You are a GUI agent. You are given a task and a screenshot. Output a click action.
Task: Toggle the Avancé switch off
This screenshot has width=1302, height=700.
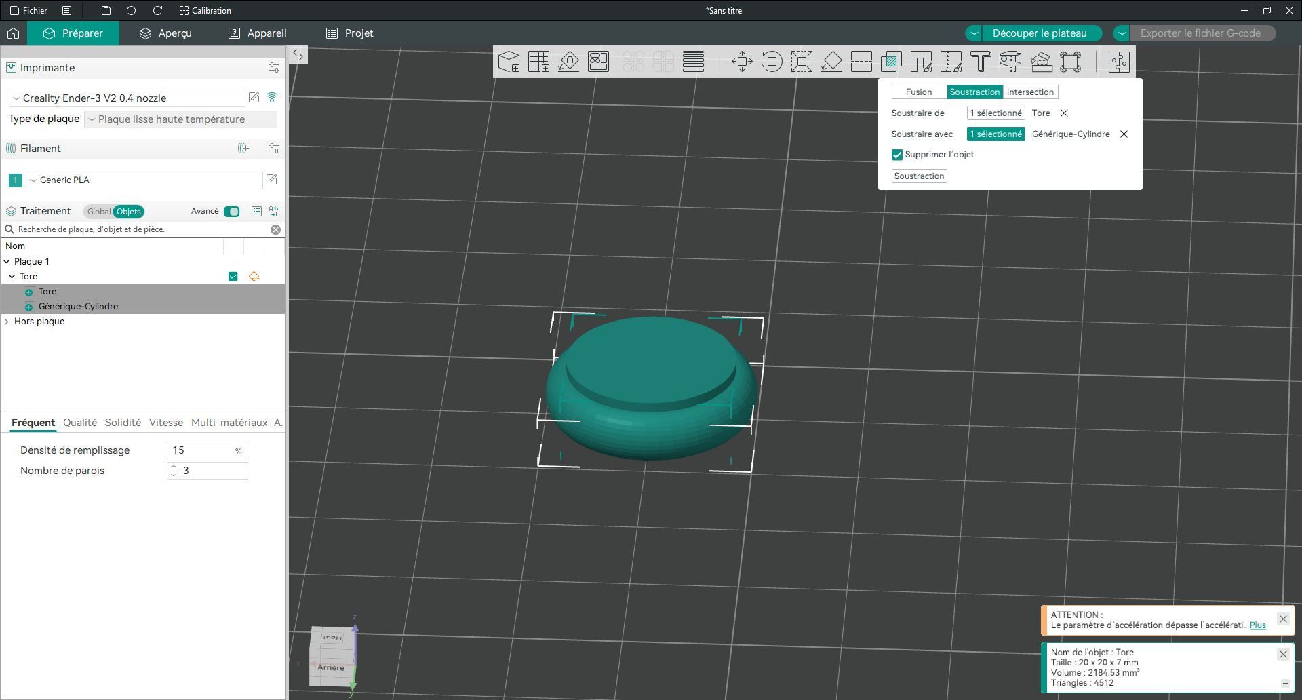pyautogui.click(x=232, y=212)
